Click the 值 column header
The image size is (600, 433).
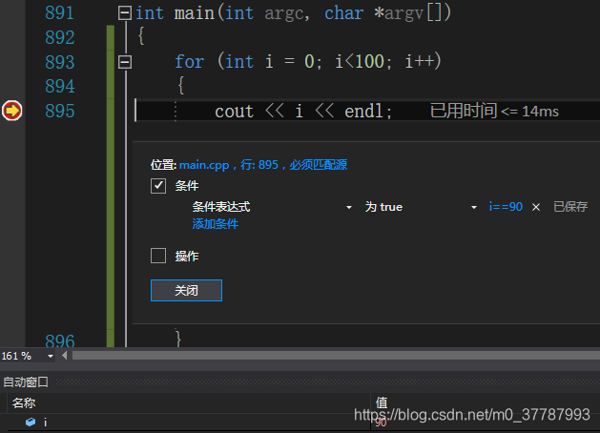click(382, 402)
